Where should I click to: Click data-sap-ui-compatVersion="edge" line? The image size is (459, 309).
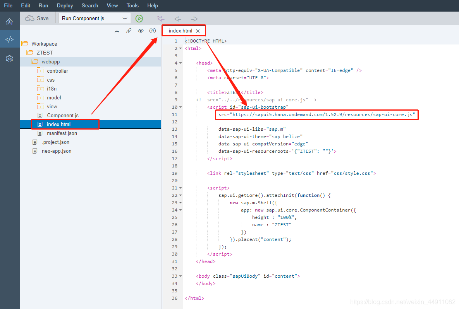pyautogui.click(x=263, y=144)
